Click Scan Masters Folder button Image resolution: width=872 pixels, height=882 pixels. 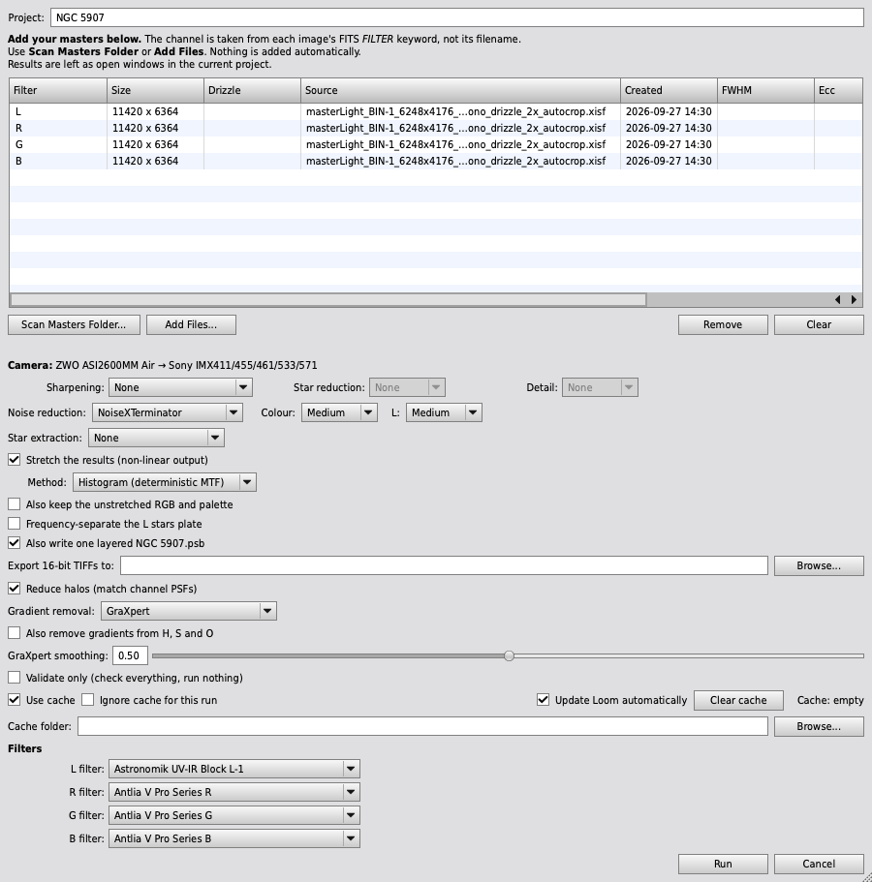(x=74, y=324)
